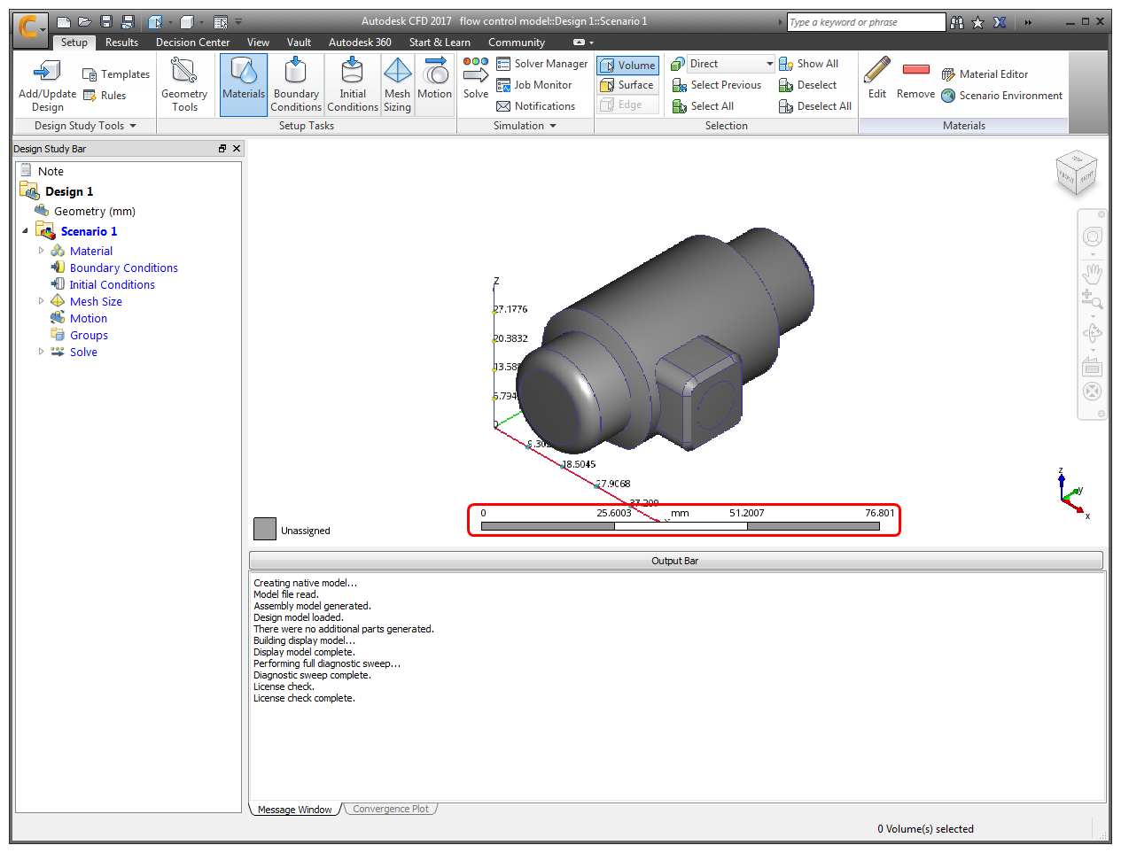Click the gray Unassigned material swatch
Image resolution: width=1121 pixels, height=853 pixels.
pyautogui.click(x=264, y=528)
